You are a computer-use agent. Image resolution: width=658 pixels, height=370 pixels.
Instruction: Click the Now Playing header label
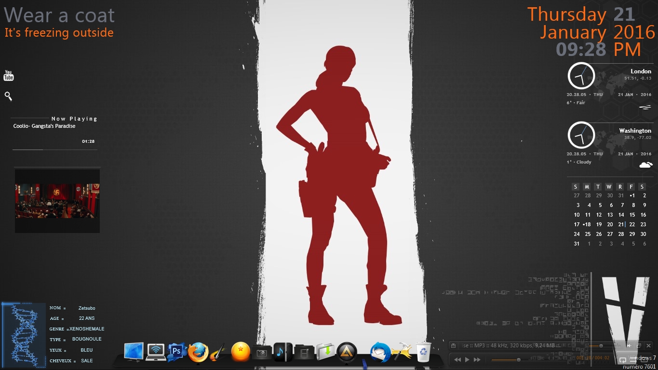(74, 119)
